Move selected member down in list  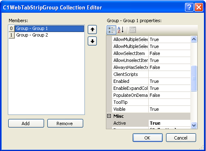tap(92, 41)
